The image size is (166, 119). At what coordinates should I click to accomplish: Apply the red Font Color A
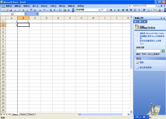(160, 10)
